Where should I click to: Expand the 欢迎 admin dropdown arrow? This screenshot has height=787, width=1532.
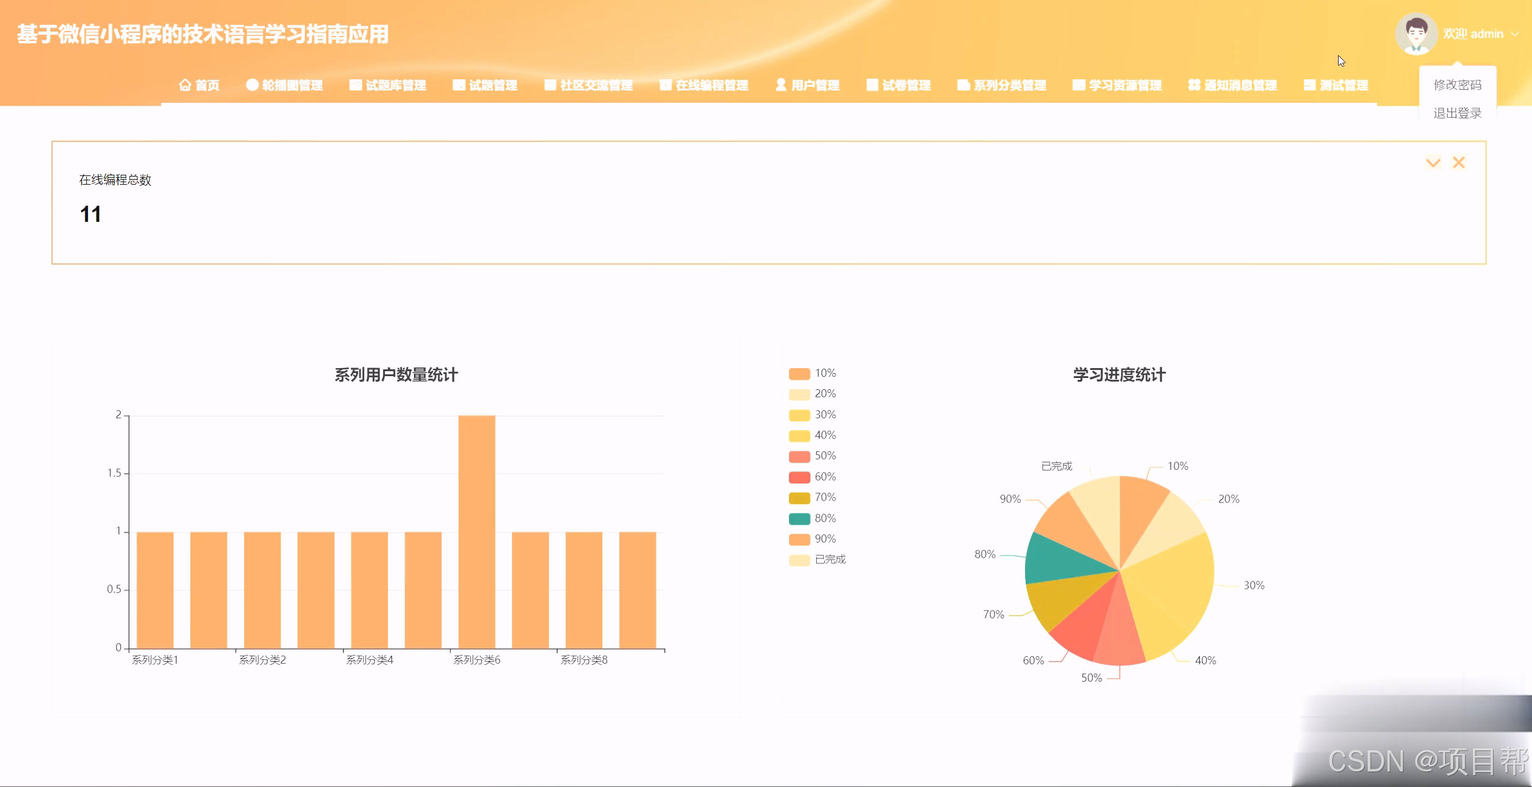1515,34
